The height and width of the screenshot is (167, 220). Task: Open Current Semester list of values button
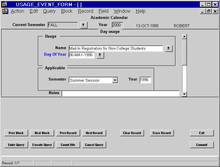tap(84, 25)
